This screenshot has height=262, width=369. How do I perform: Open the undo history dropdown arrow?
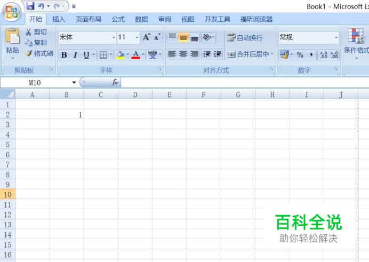click(48, 6)
